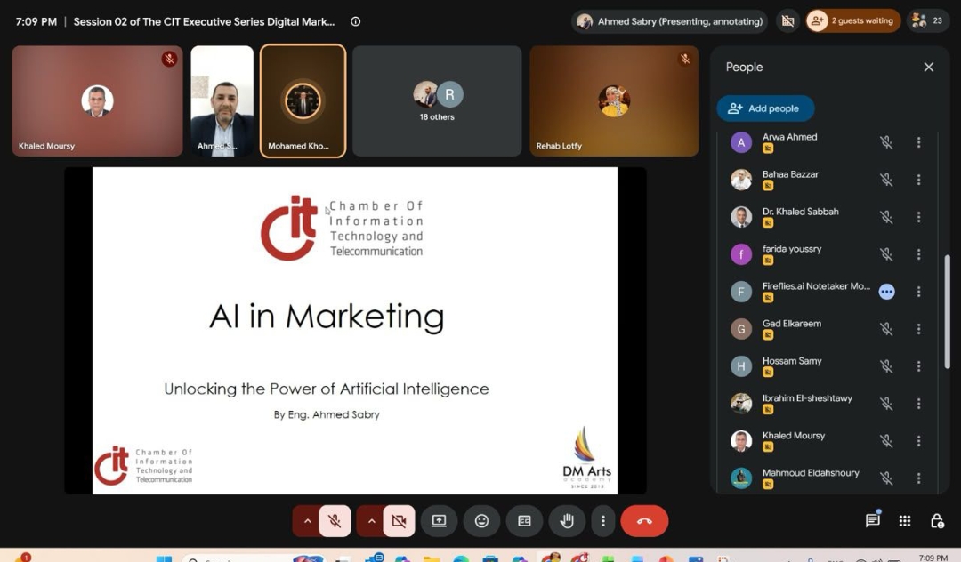
Task: Mute Dr. Khaled Sabbah's microphone
Action: point(886,217)
